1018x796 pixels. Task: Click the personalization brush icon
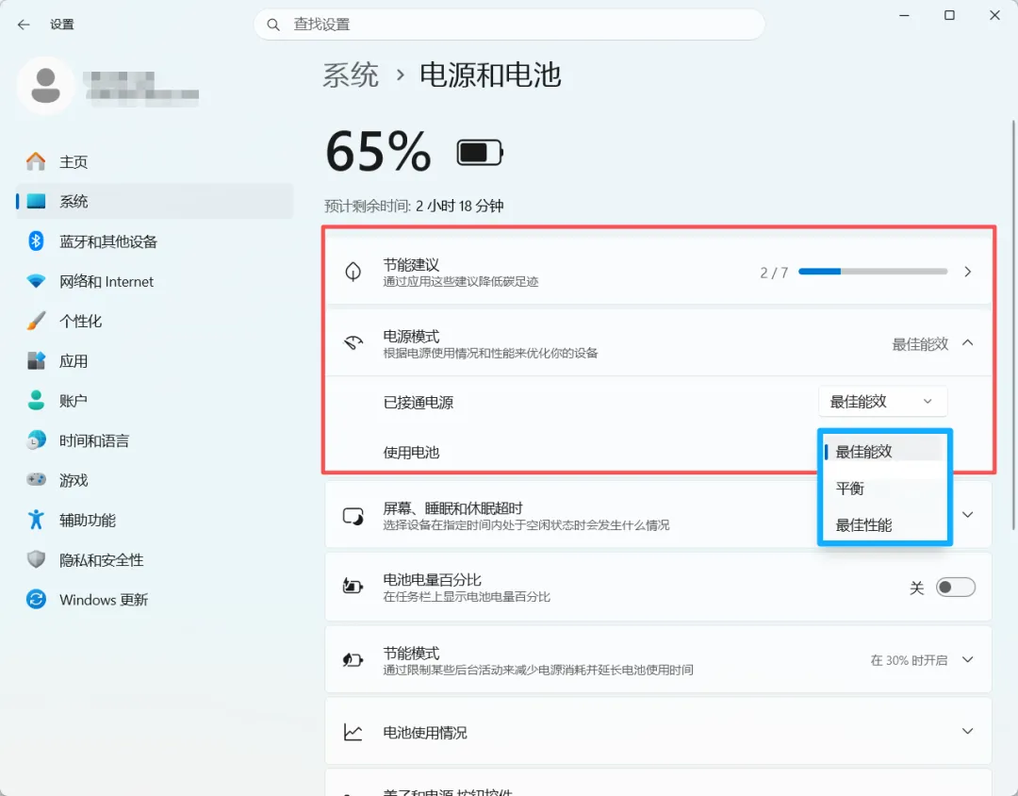click(x=37, y=321)
